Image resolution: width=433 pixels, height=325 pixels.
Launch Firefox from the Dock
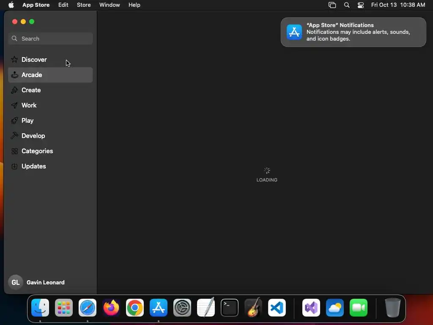(111, 308)
